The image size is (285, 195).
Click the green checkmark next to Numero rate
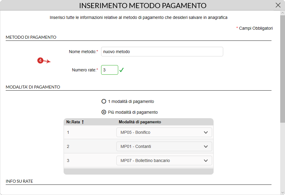tap(121, 70)
